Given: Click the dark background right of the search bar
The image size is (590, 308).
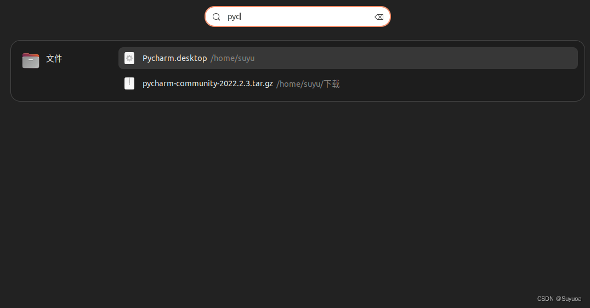Looking at the screenshot, I should pos(489,17).
